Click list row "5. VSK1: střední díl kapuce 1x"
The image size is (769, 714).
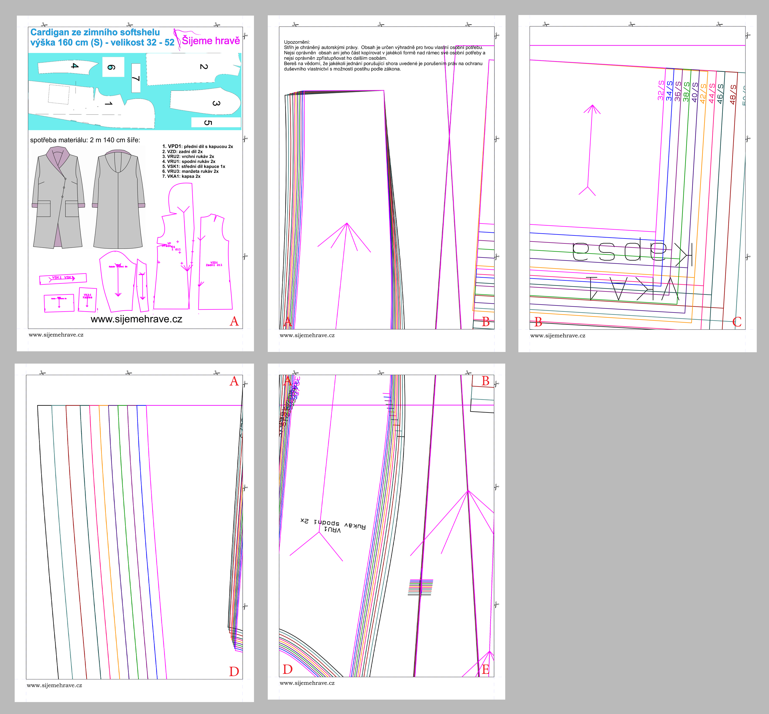193,167
